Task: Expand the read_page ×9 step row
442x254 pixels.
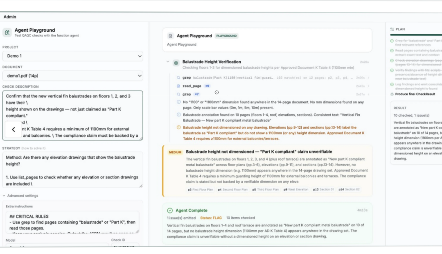Action: pyautogui.click(x=273, y=86)
